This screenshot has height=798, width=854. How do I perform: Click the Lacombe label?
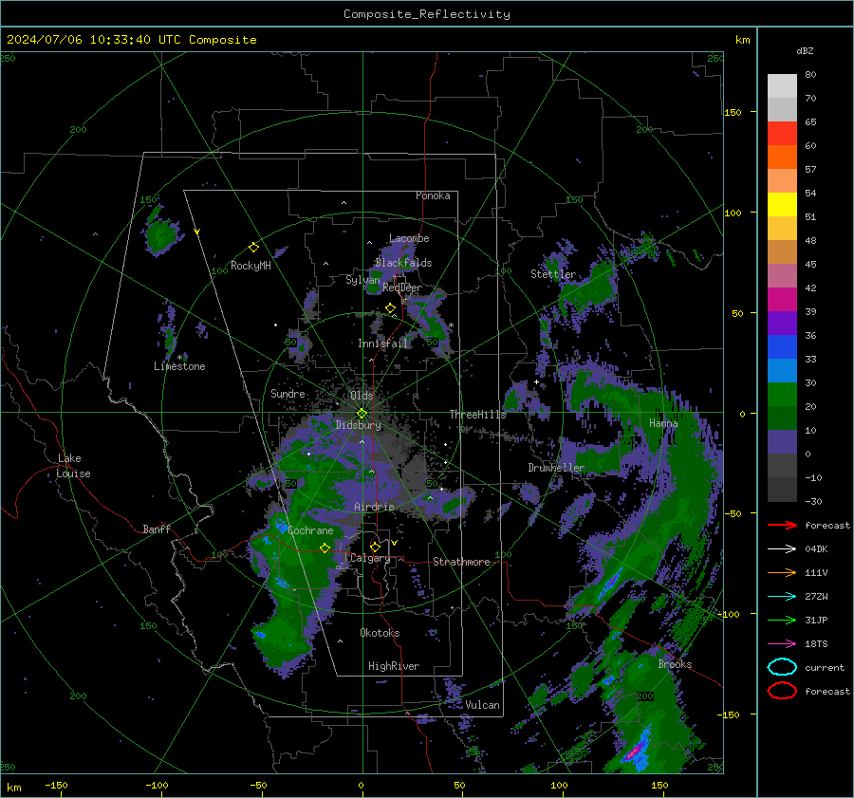[409, 238]
